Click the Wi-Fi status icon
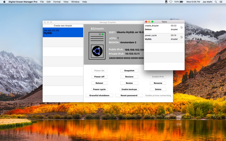Viewport: 226px width, 141px height. click(x=171, y=2)
